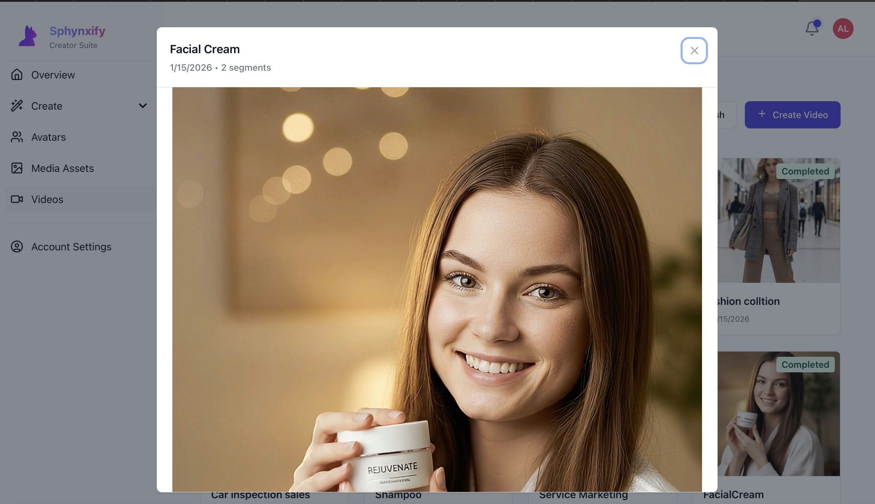Go to Overview in the sidebar
This screenshot has height=504, width=875.
pos(53,75)
